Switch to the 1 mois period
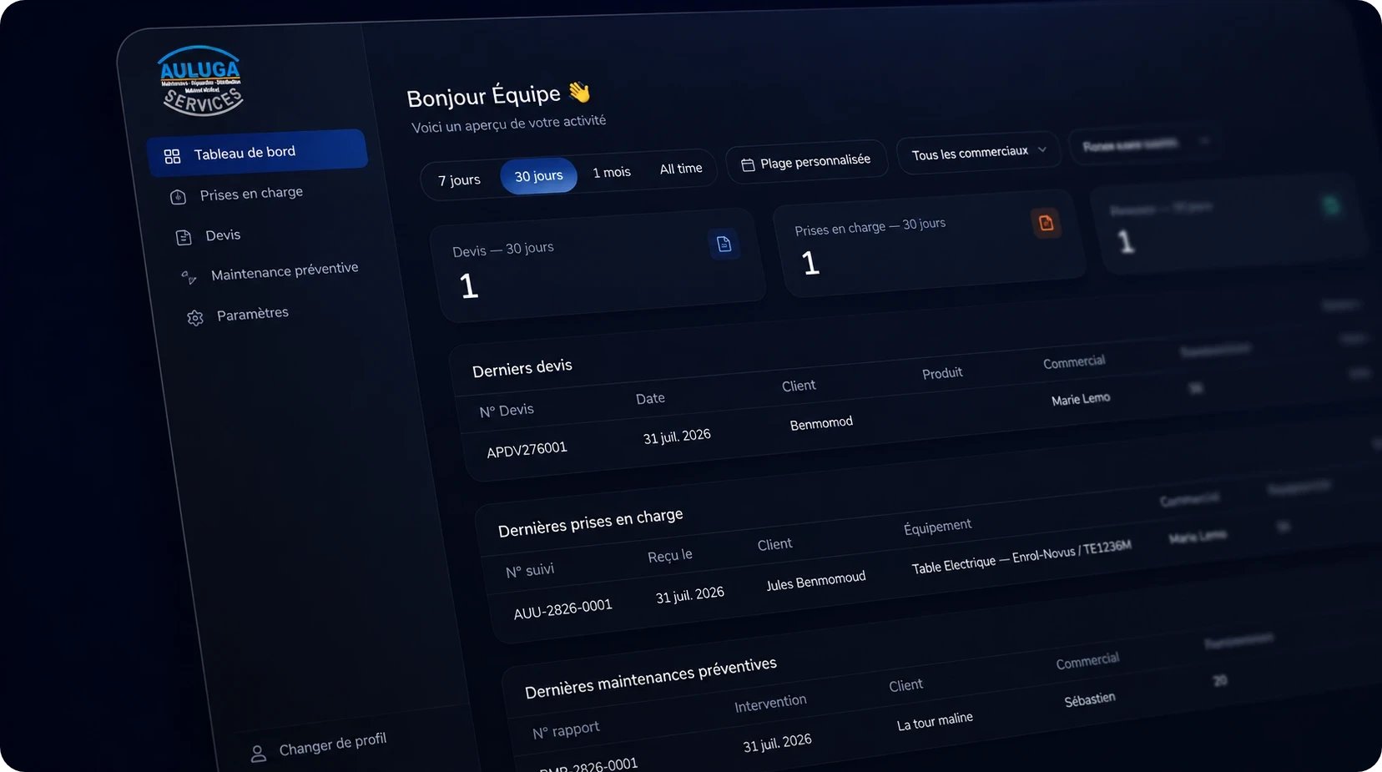 (612, 172)
